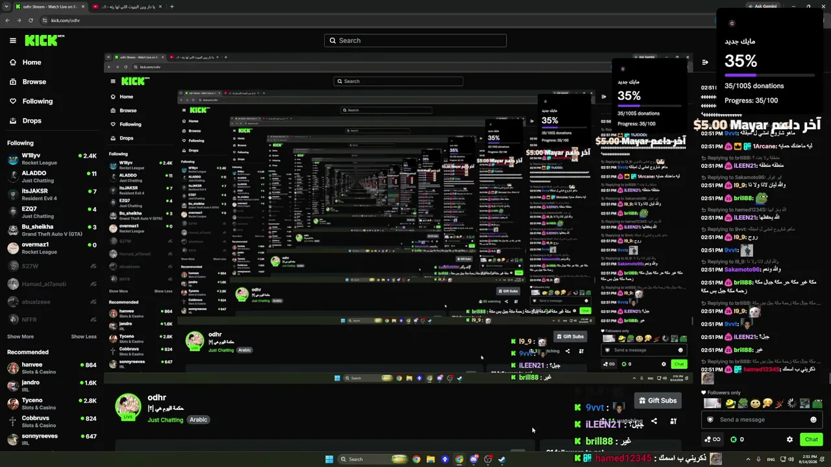
Task: Click the outermost browser's forward arrow
Action: pyautogui.click(x=19, y=20)
